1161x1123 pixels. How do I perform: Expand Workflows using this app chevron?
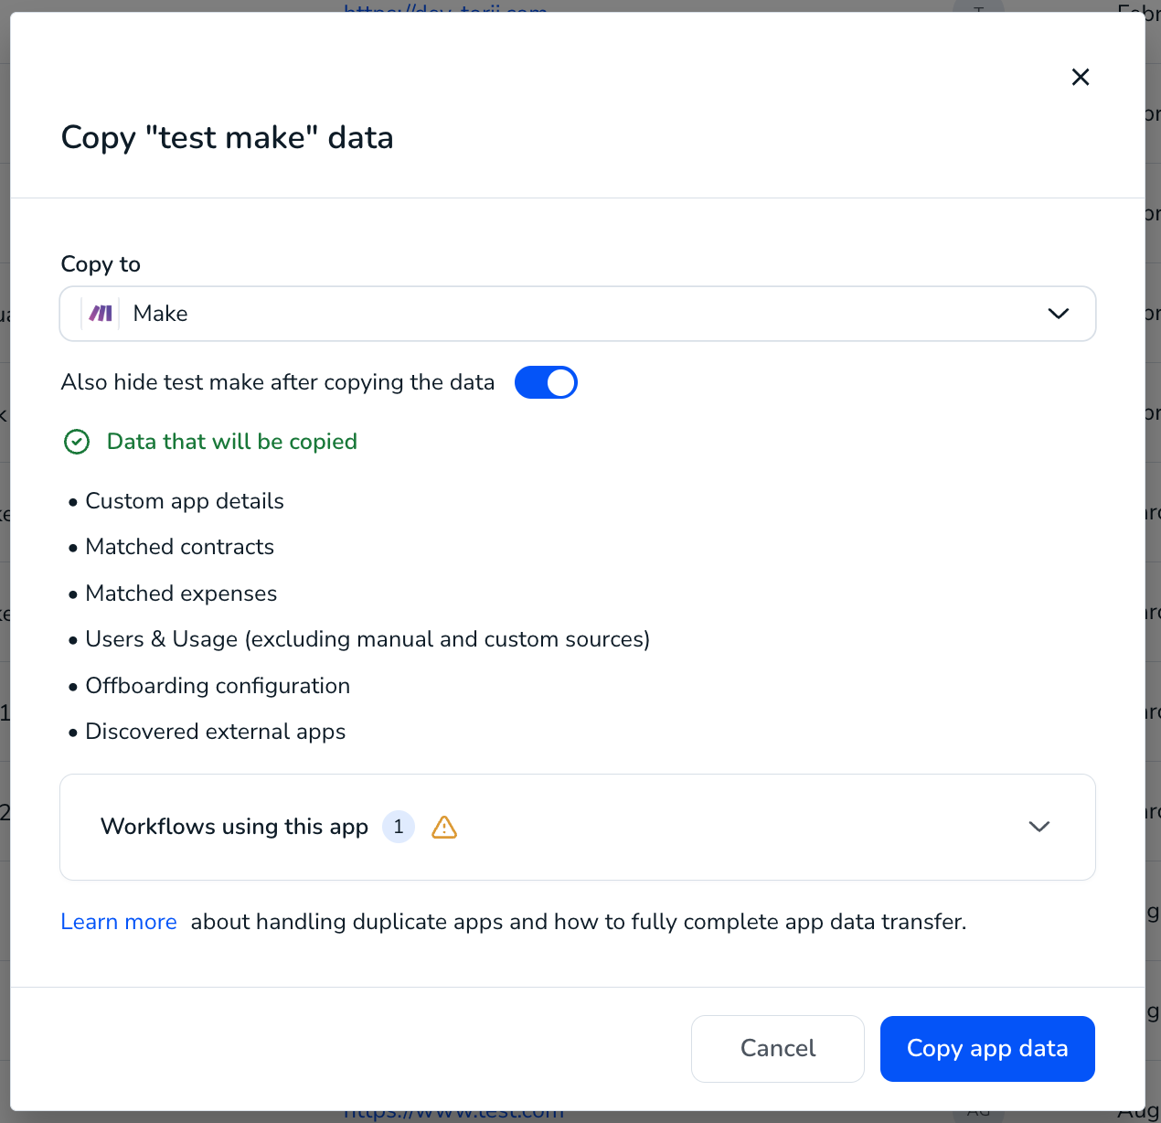(1039, 827)
